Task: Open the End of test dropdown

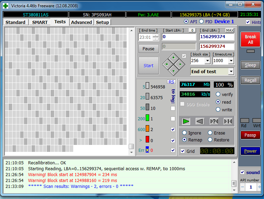Action: 231,71
